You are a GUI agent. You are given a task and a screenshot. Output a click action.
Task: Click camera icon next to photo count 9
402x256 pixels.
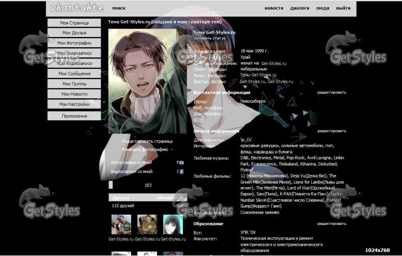coord(182,162)
